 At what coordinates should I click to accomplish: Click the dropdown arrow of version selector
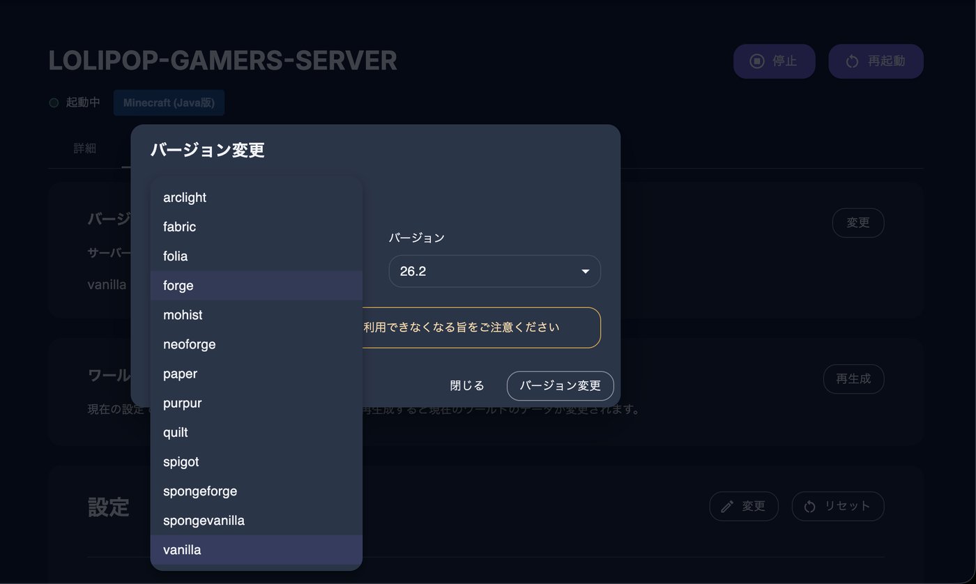coord(586,271)
